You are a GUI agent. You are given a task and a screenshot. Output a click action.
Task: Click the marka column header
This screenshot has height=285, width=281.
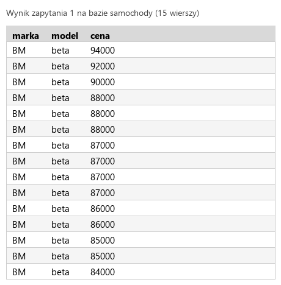pyautogui.click(x=26, y=36)
